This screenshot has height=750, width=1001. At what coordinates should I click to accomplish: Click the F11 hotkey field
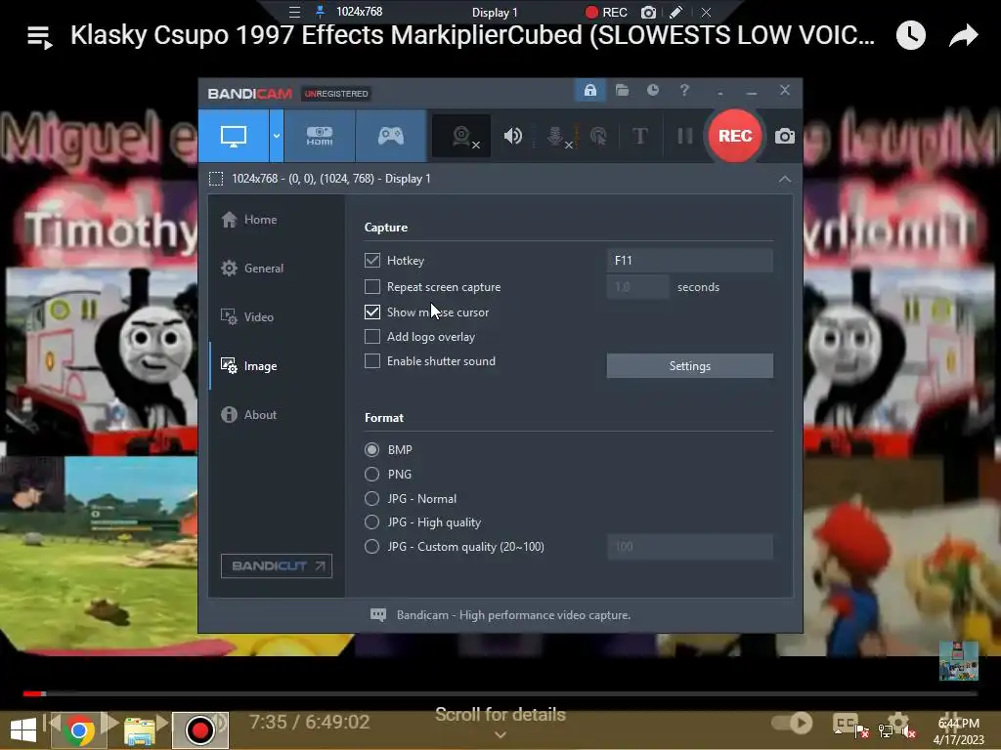click(689, 260)
